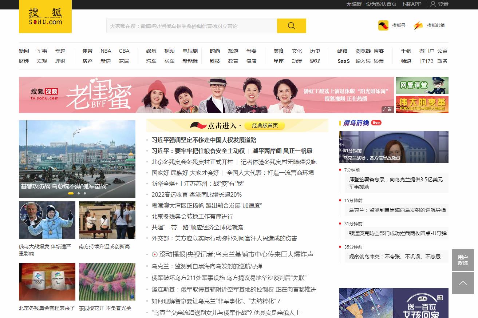
Task: Open 2022春运收官 客流同比增长超20% headline
Action: tap(197, 194)
